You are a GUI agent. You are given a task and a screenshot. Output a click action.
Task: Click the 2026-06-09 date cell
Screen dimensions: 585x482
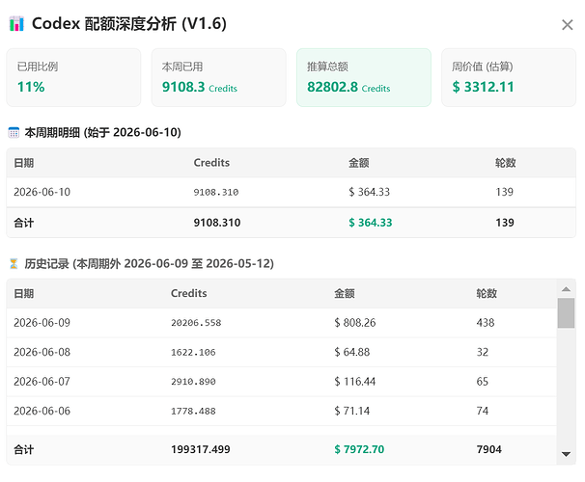(x=42, y=323)
